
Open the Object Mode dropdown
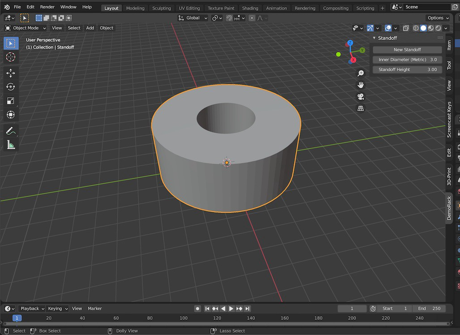(x=26, y=28)
